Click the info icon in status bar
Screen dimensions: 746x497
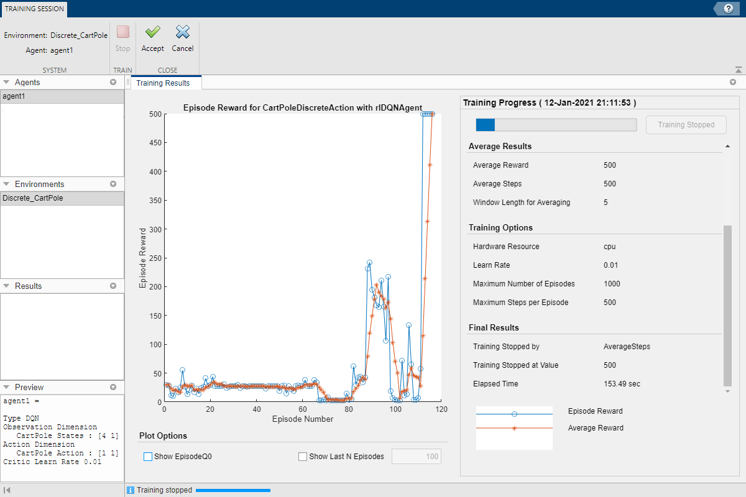tap(131, 490)
